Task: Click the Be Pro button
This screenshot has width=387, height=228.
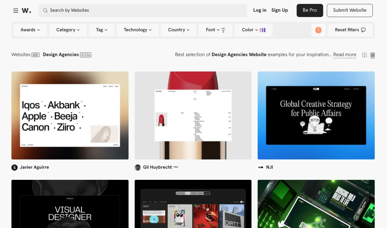Action: coord(310,10)
